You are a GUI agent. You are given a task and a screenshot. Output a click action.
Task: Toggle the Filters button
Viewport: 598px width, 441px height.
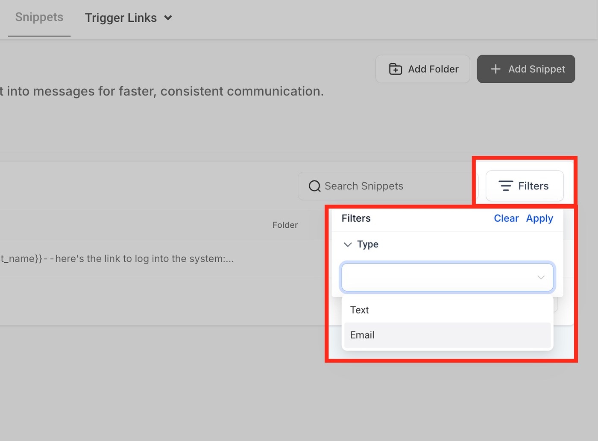525,186
